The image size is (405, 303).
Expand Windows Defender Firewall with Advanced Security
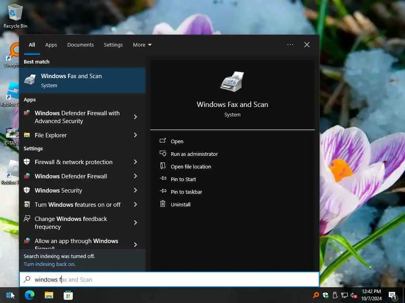point(135,117)
